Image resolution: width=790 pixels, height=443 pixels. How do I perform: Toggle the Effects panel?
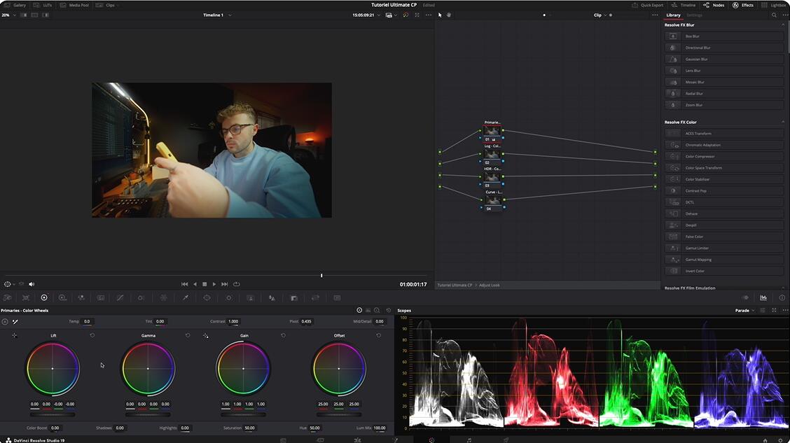[742, 5]
